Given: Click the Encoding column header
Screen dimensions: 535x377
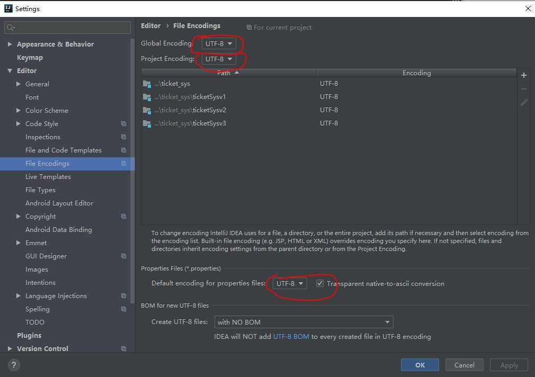Looking at the screenshot, I should click(x=416, y=73).
